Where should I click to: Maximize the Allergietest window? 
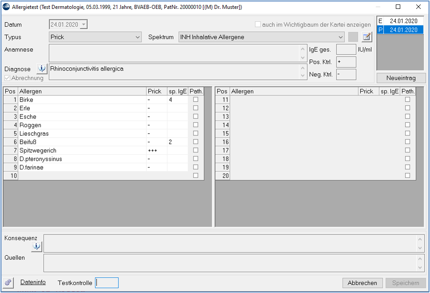(398, 7)
